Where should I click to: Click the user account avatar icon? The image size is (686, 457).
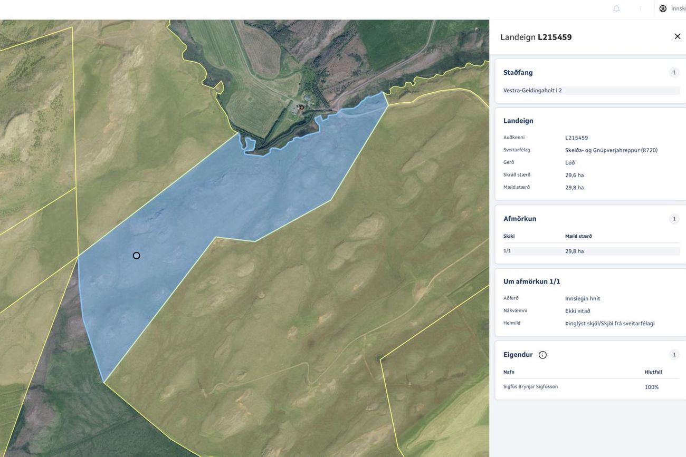663,8
